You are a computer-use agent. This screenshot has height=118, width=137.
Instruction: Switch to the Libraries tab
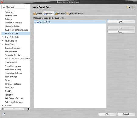tap(60, 13)
